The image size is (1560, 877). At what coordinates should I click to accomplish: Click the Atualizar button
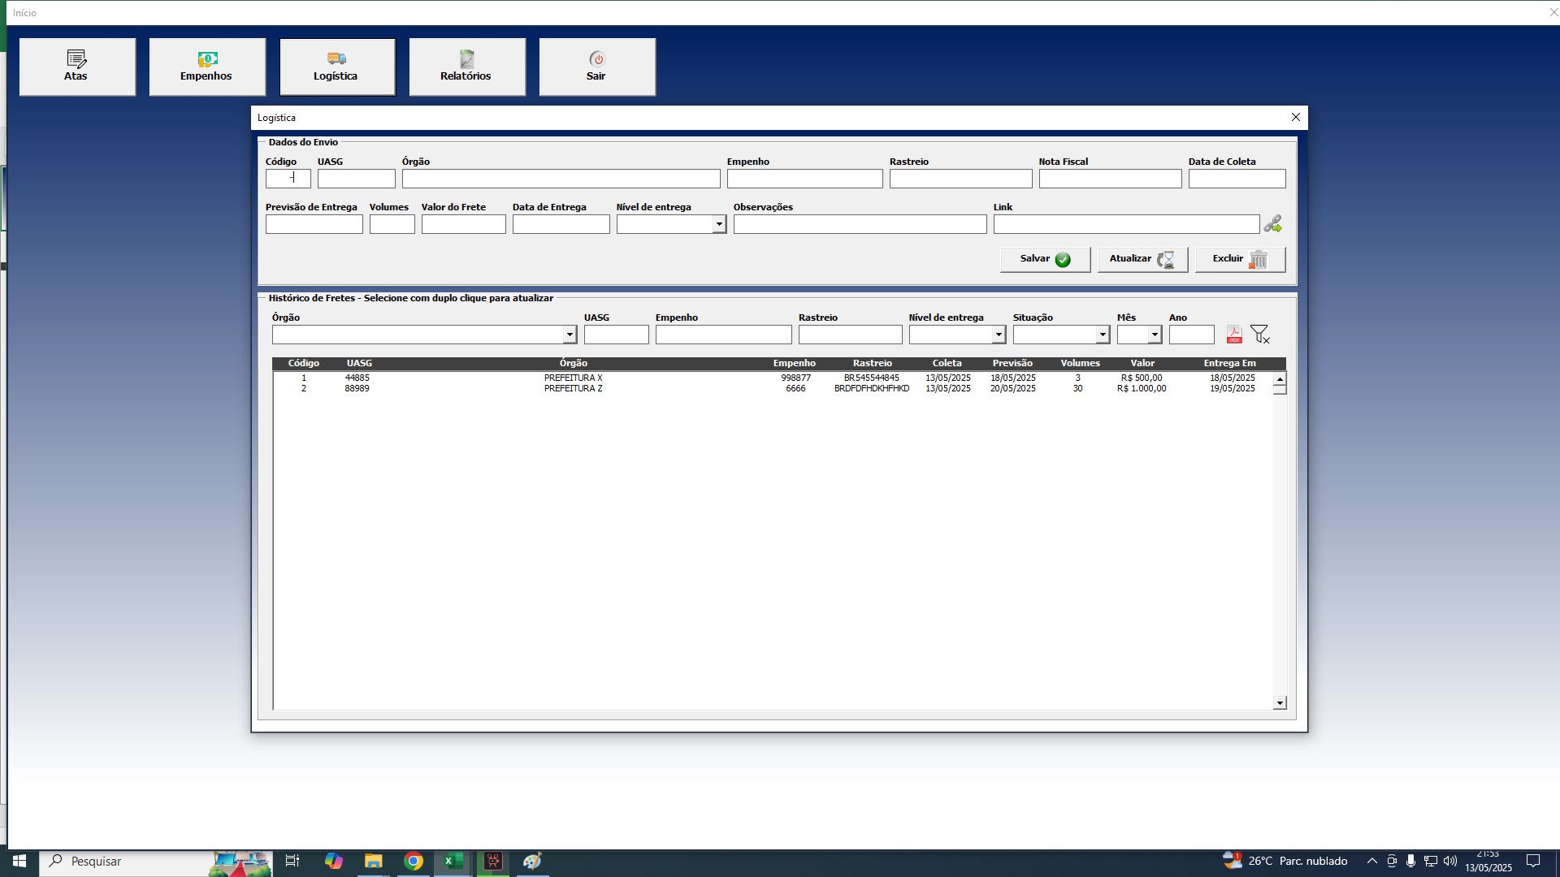point(1142,259)
